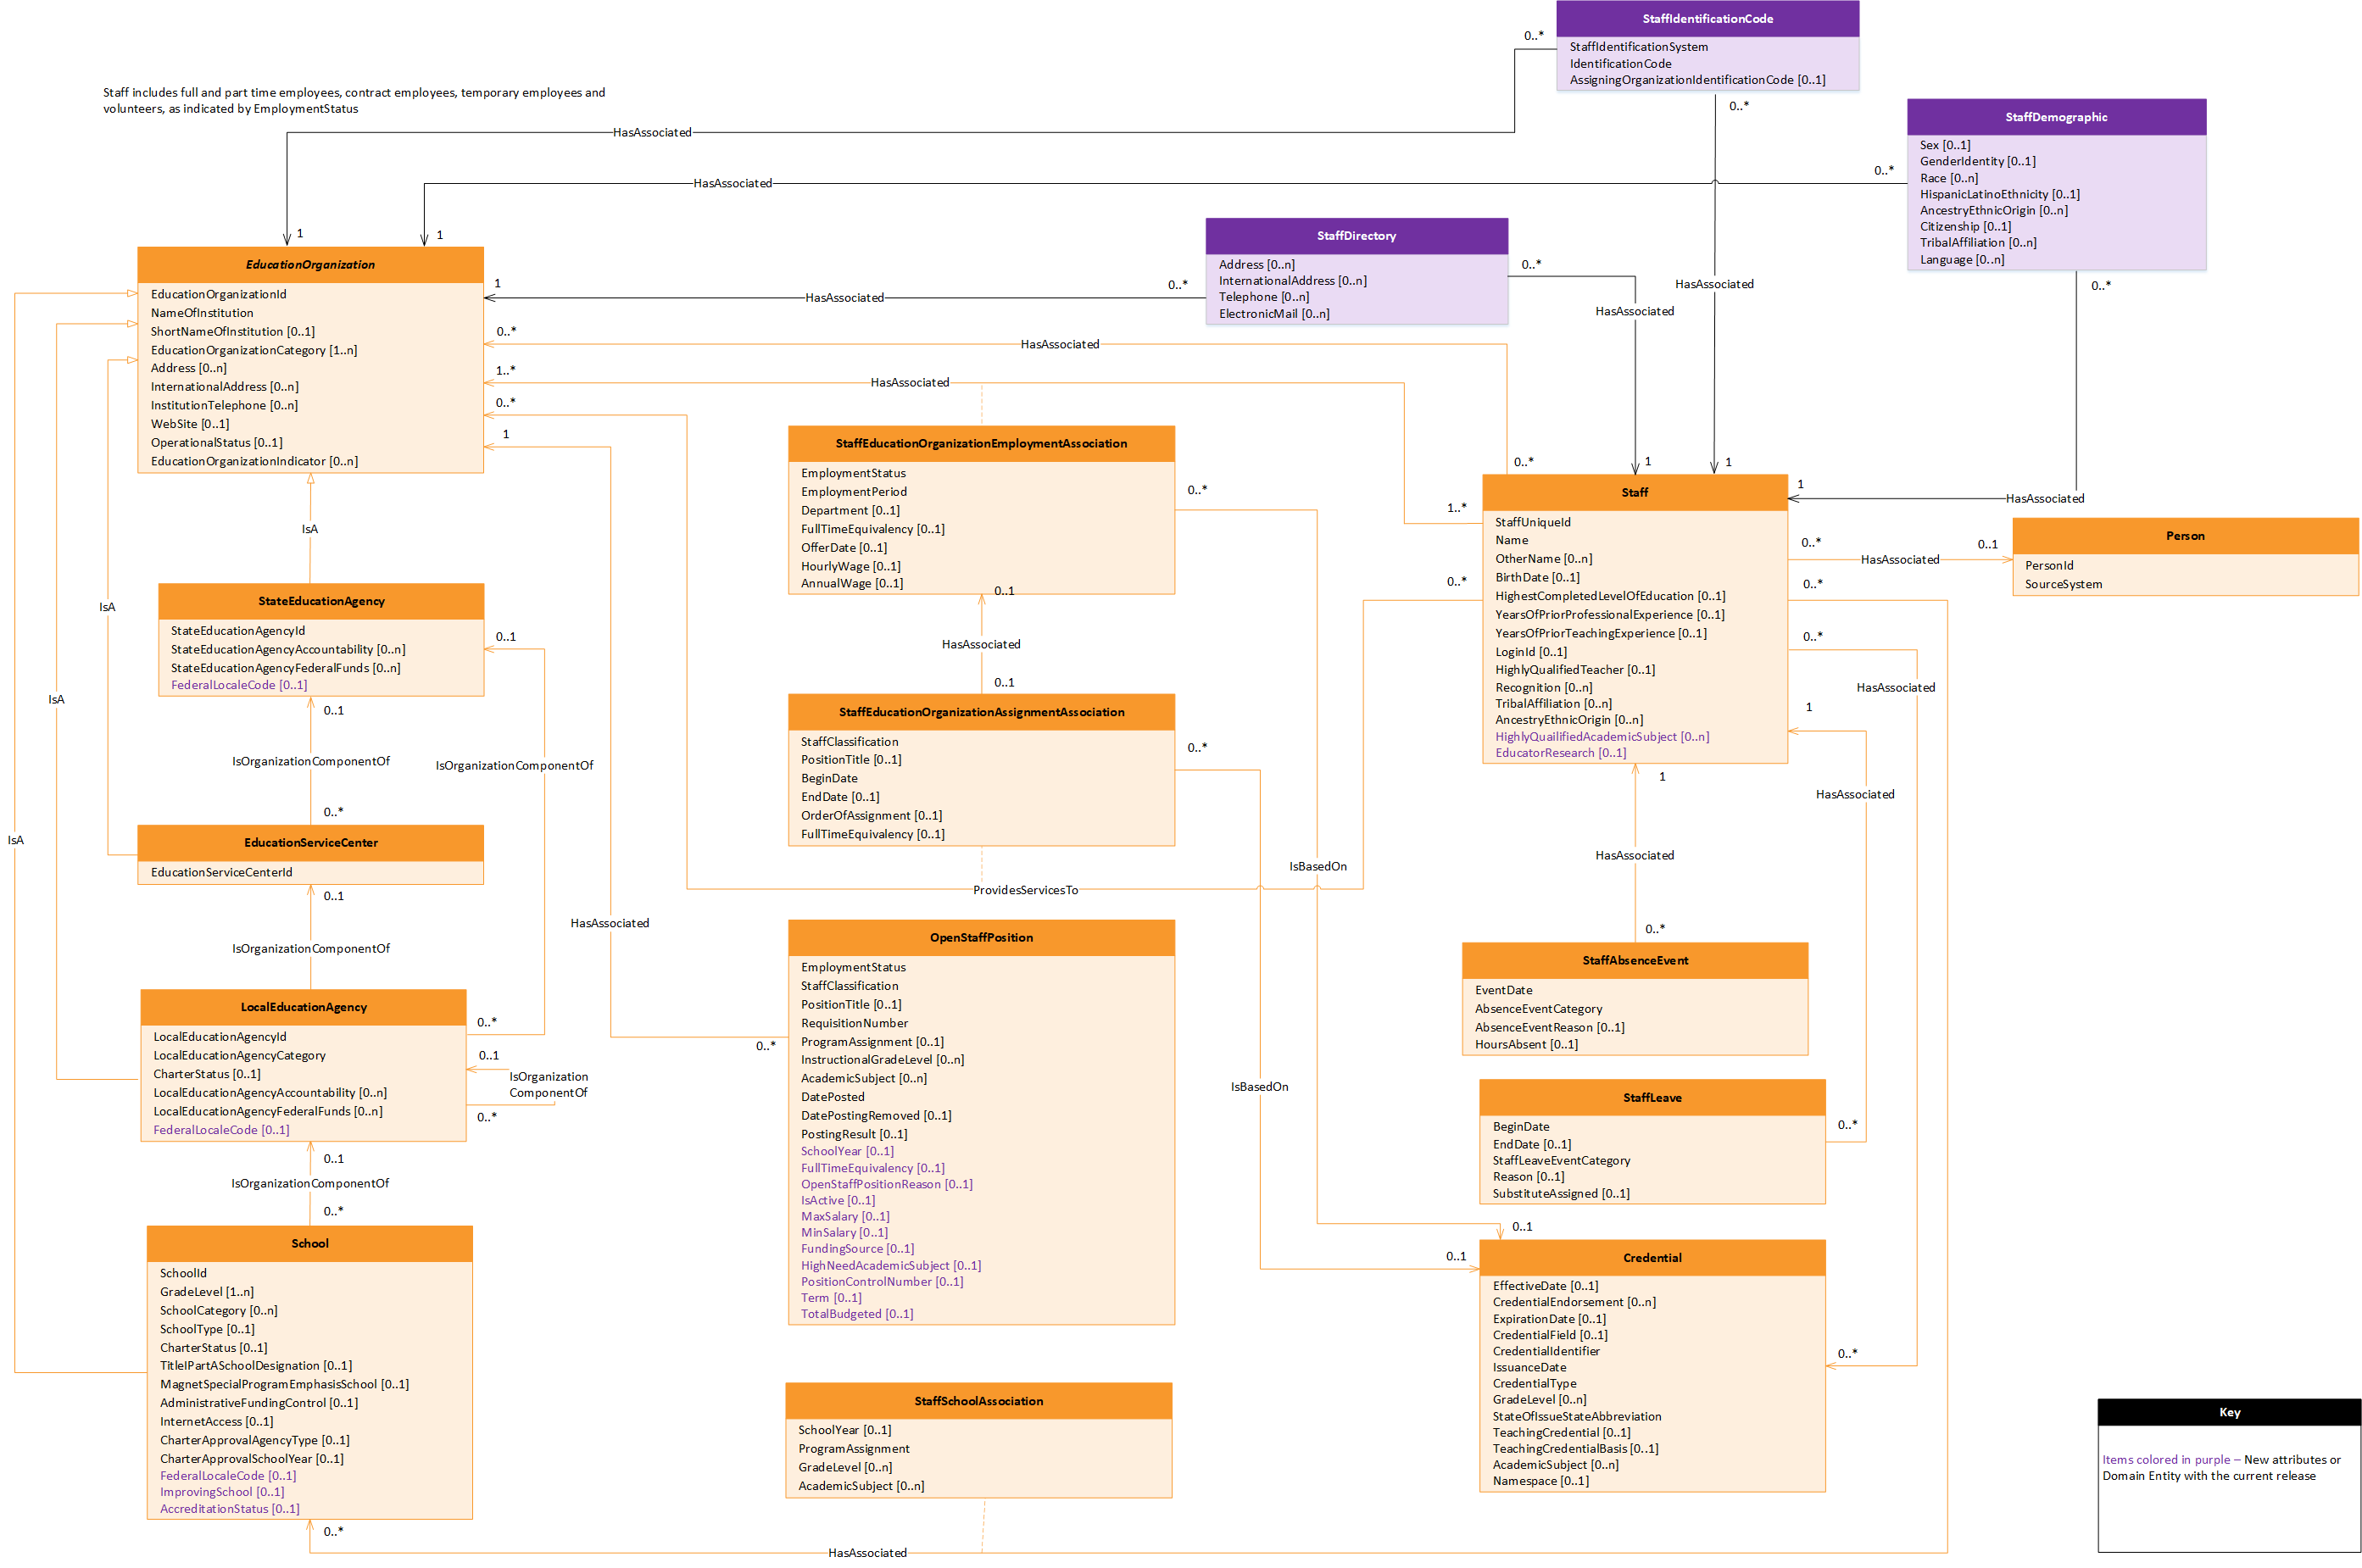
Task: Select the EducationOrganization entity header
Action: point(310,265)
